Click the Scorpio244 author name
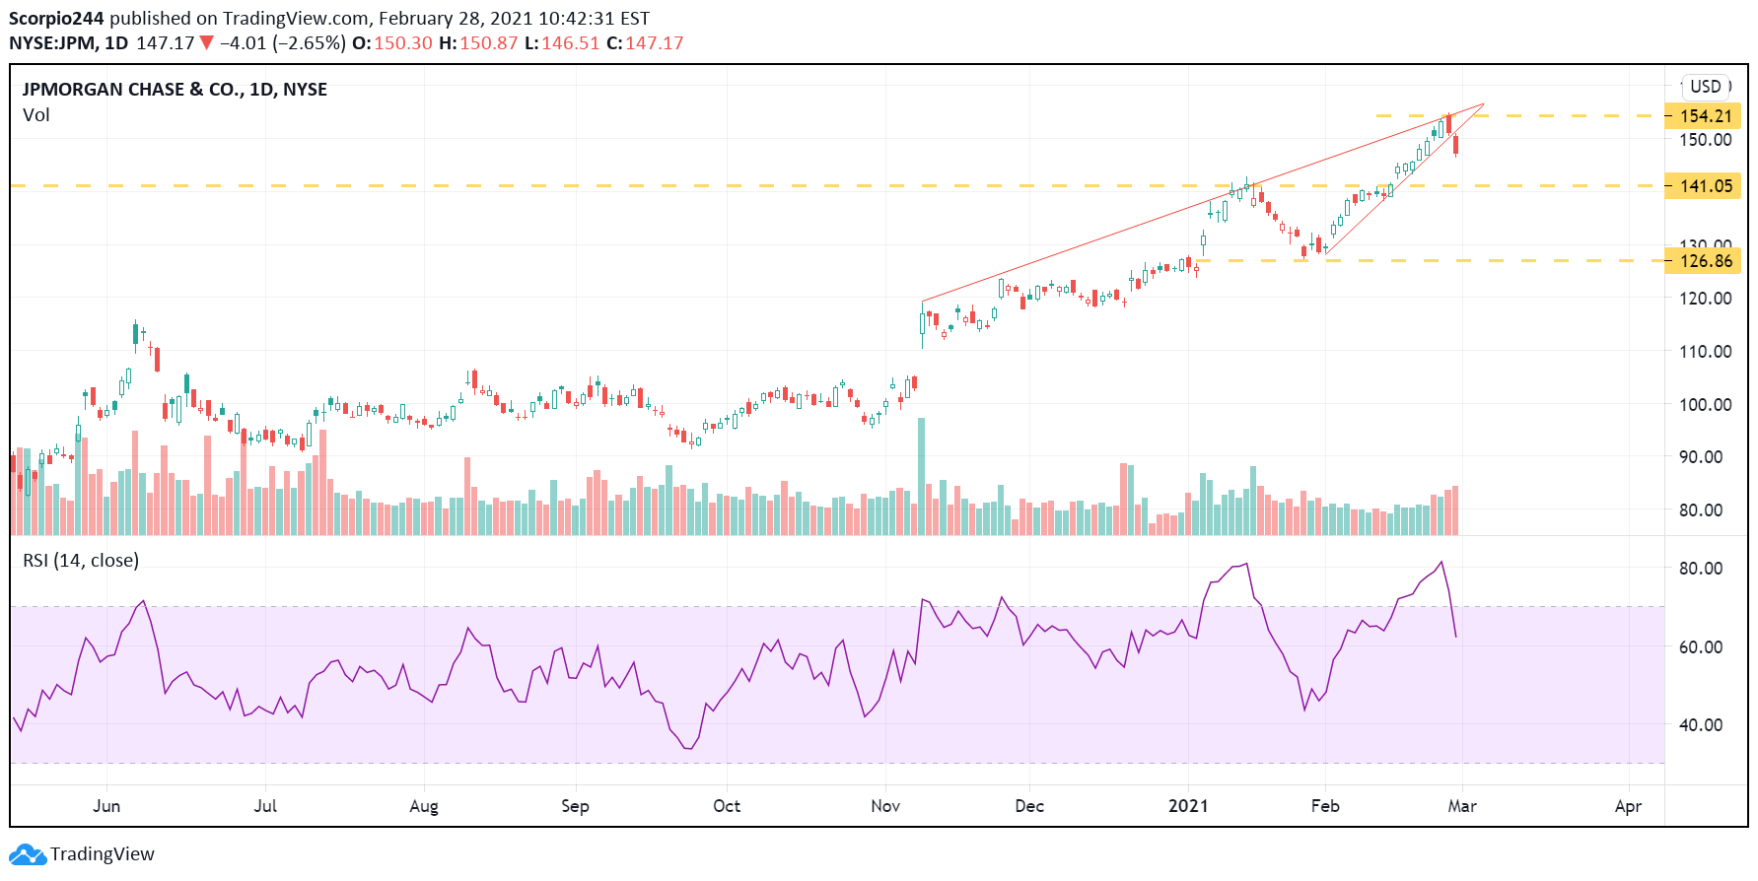The width and height of the screenshot is (1758, 881). pyautogui.click(x=57, y=19)
